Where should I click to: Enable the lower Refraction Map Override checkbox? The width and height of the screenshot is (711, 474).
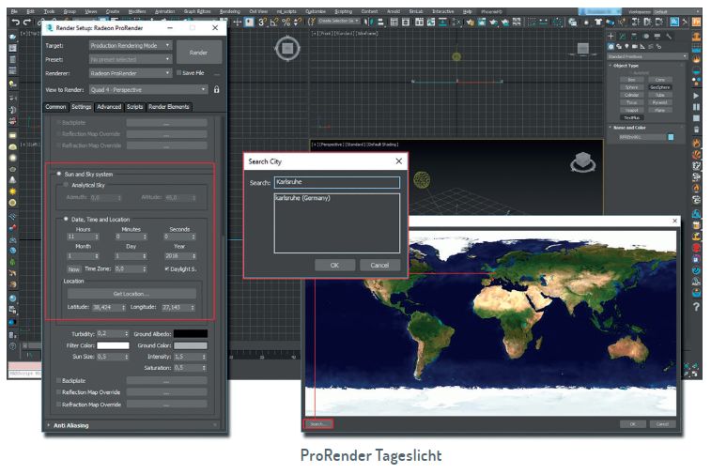(x=58, y=405)
